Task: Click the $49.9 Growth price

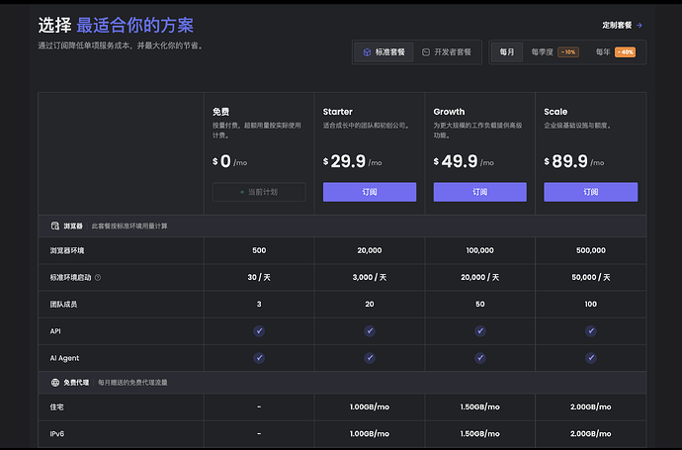Action: [x=464, y=161]
